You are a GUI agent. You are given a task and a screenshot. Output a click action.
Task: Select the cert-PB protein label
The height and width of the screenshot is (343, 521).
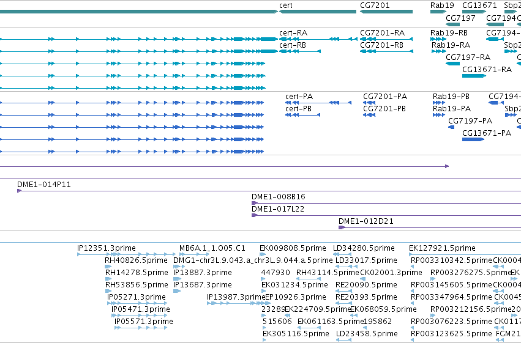298,109
